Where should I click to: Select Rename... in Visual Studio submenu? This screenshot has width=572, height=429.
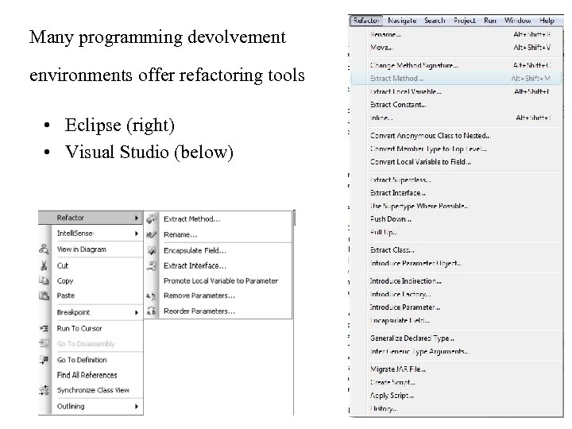(218, 234)
